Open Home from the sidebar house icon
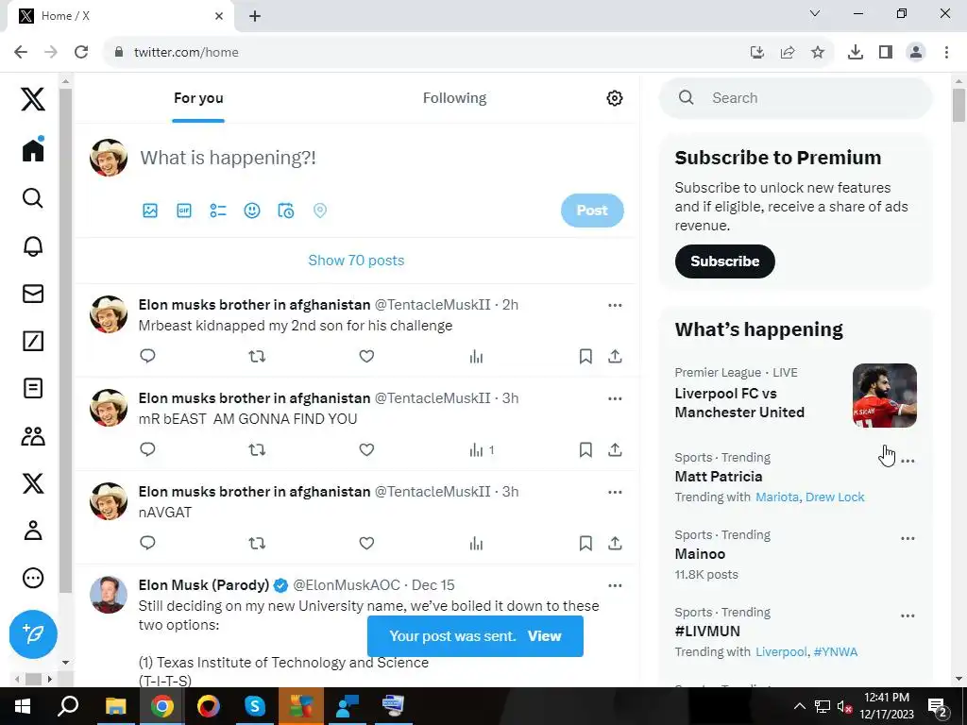Image resolution: width=967 pixels, height=725 pixels. pyautogui.click(x=33, y=150)
